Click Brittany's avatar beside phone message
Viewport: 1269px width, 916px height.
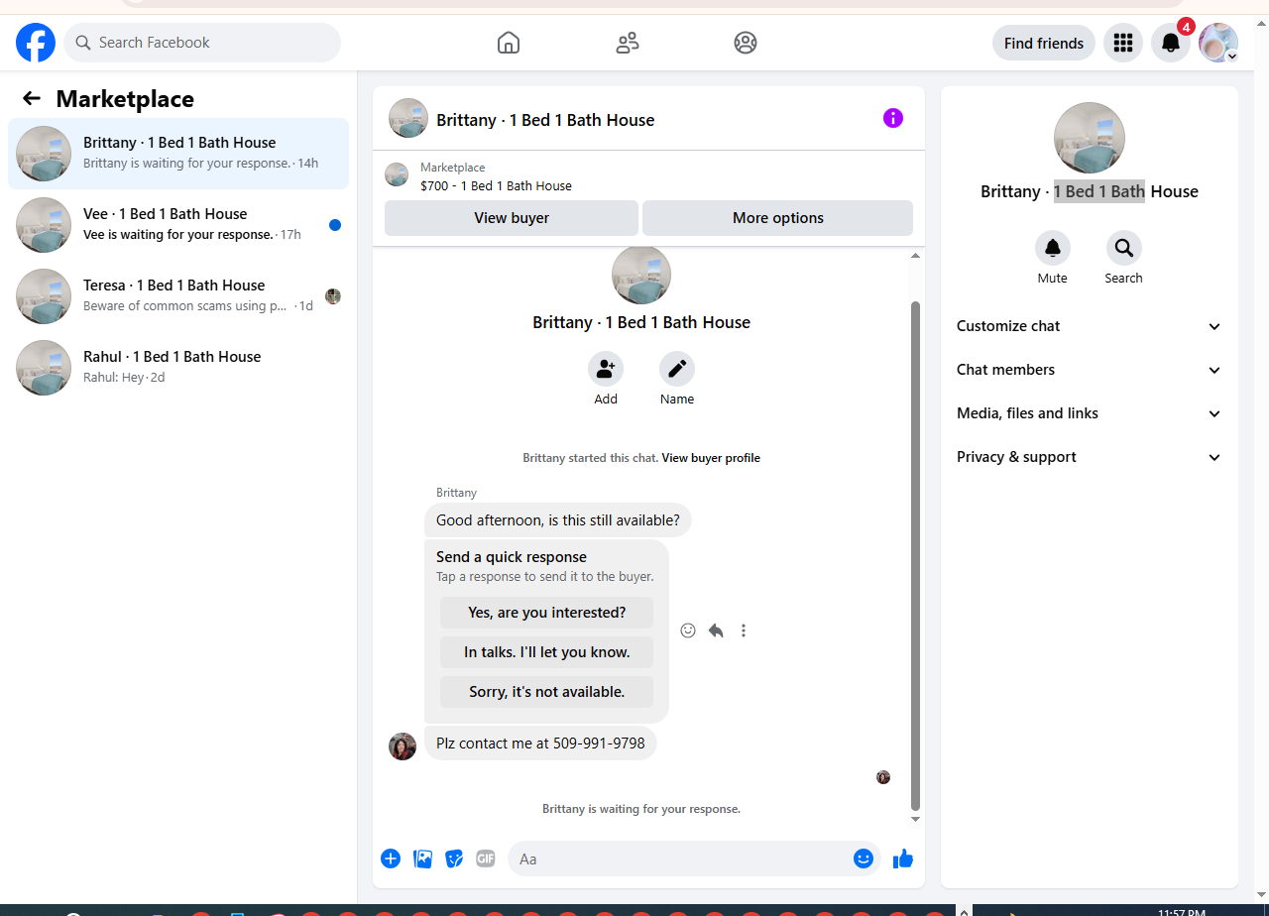pyautogui.click(x=403, y=746)
